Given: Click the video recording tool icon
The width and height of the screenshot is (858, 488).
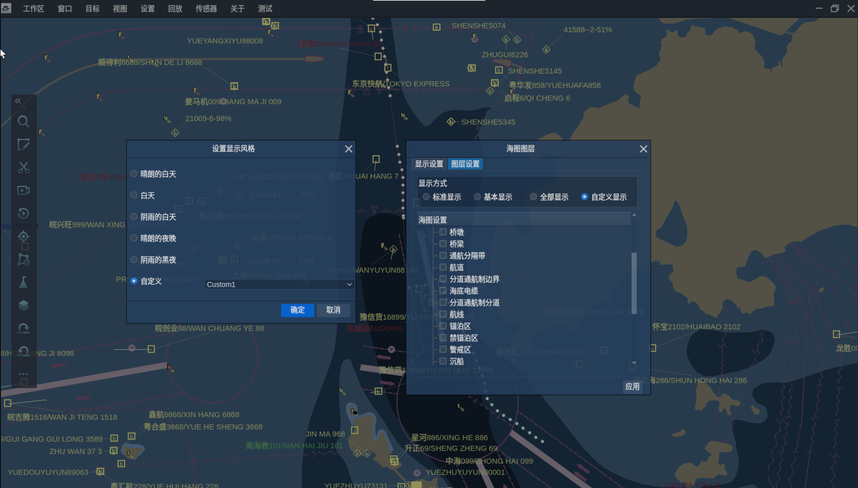Looking at the screenshot, I should tap(24, 190).
